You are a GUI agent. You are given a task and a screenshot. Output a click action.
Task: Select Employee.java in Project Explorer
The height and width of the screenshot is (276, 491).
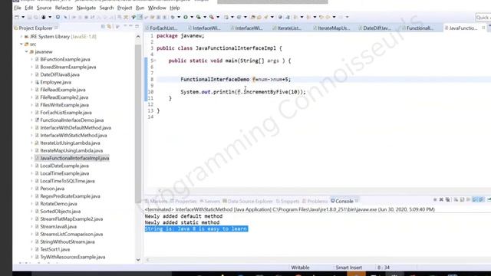[55, 82]
